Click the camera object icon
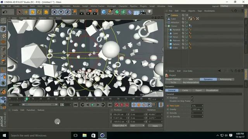Screen dimensions: 248x139 coord(143,12)
